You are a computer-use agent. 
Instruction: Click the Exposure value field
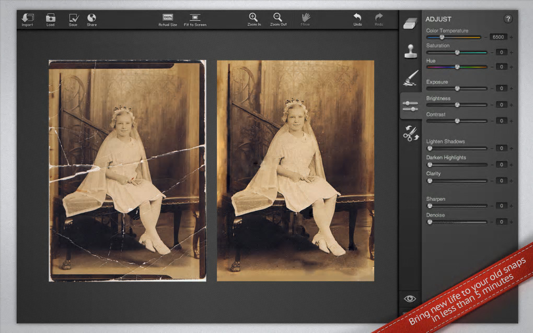point(502,88)
